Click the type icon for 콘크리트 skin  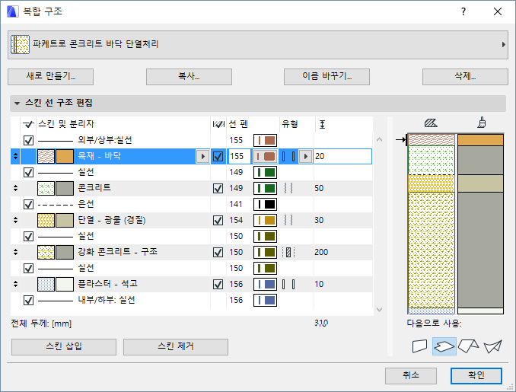[x=288, y=188]
